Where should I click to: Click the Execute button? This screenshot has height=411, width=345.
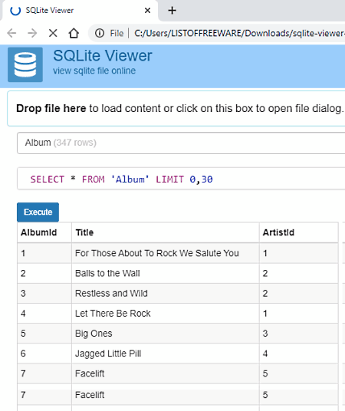38,212
